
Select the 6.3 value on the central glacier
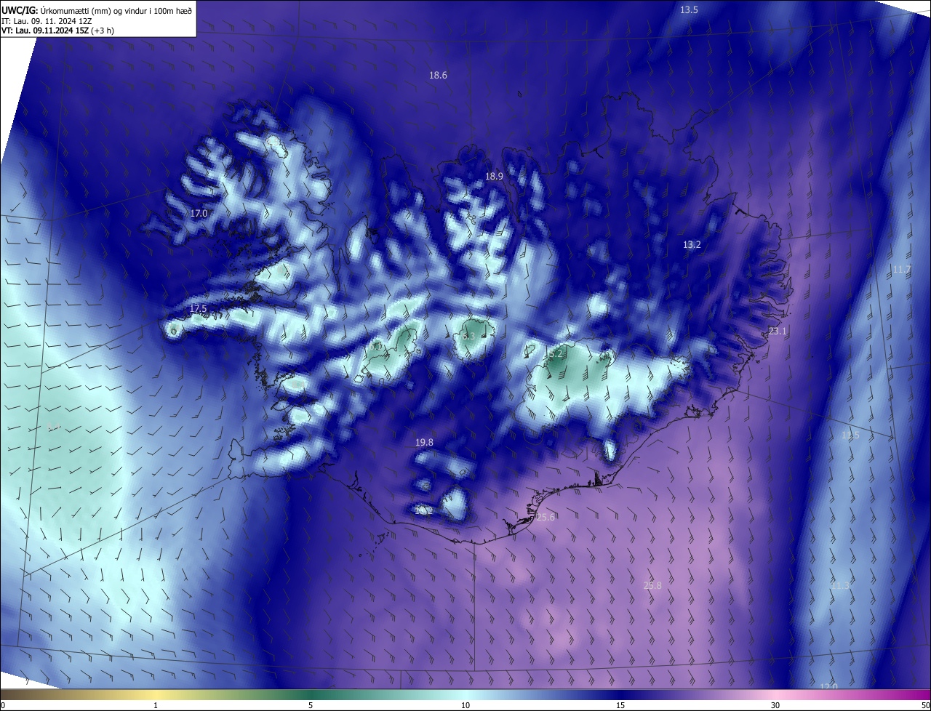pyautogui.click(x=468, y=337)
